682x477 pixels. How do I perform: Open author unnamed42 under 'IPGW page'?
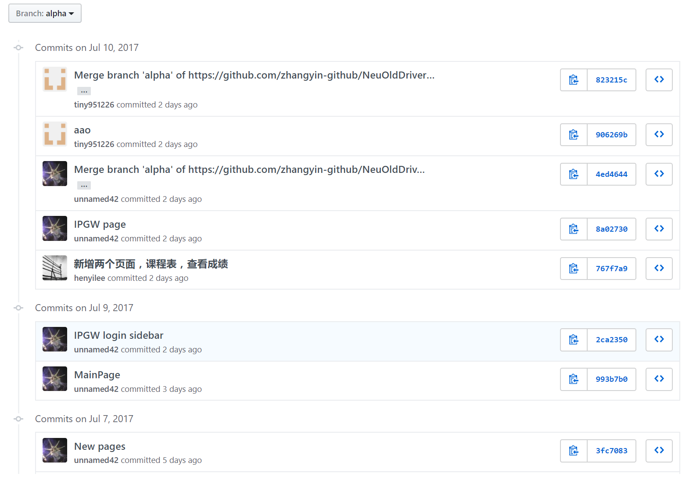[x=96, y=239]
